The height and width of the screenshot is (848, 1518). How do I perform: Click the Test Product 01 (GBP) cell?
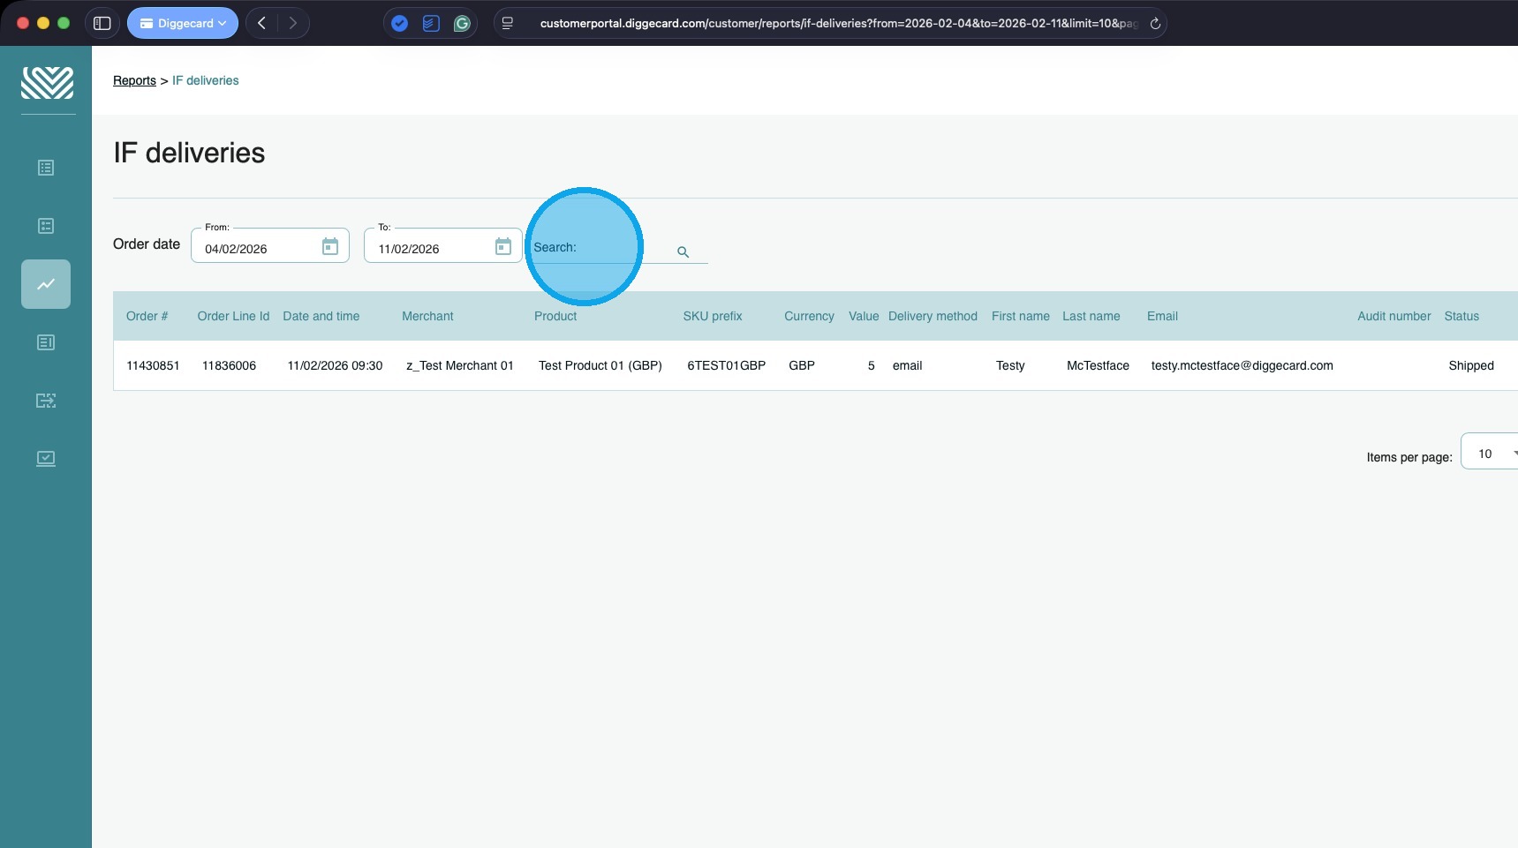pos(600,365)
